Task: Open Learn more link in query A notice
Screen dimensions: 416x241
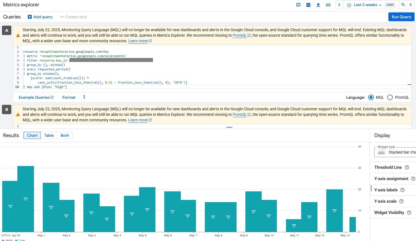Action: pos(140,41)
